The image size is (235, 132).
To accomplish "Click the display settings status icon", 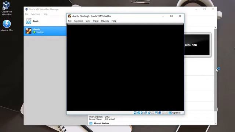I will pyautogui.click(x=156, y=113).
